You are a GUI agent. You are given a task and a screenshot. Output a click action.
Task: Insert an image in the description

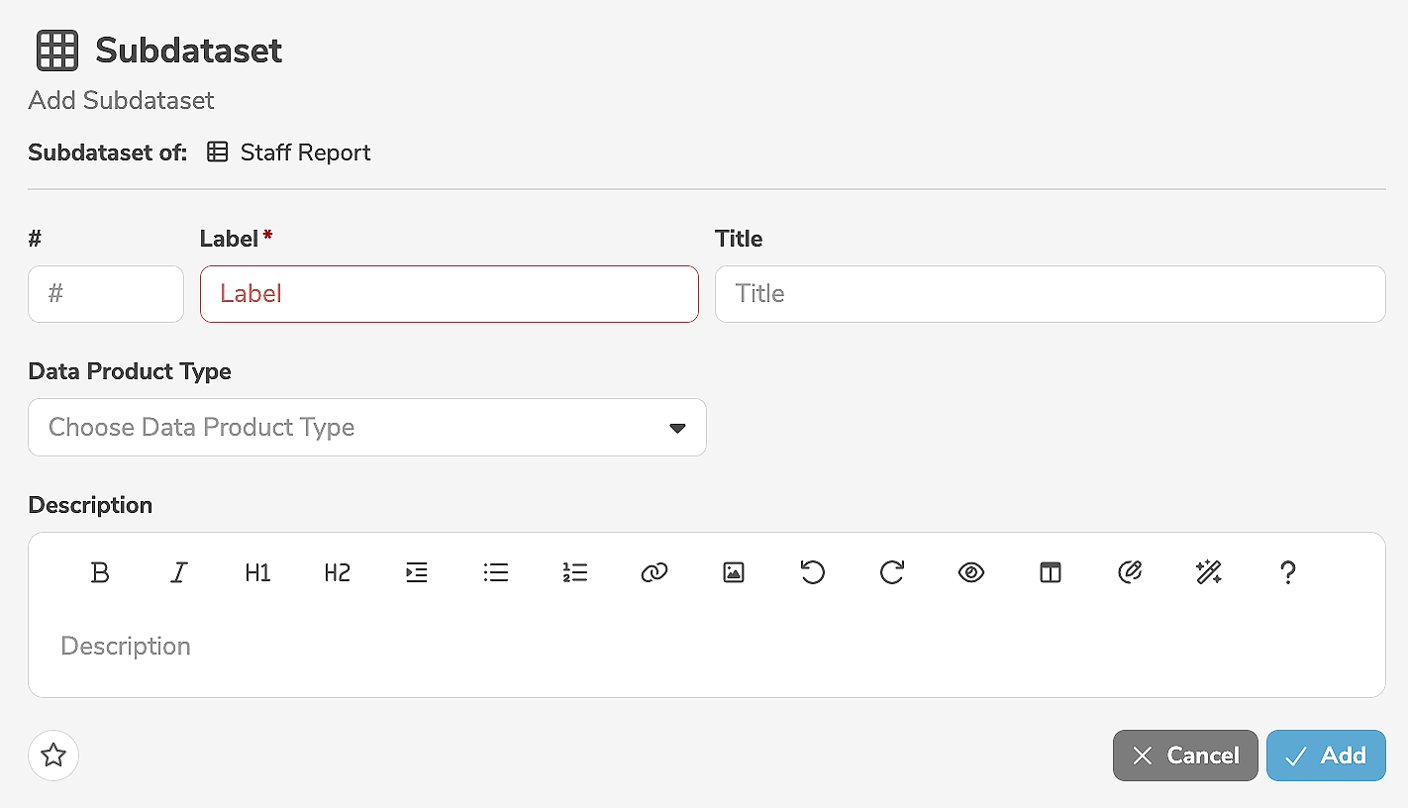734,572
